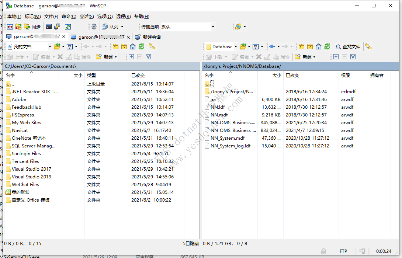Click the Open in PuTTY icon
This screenshot has height=258, width=402.
(57, 27)
